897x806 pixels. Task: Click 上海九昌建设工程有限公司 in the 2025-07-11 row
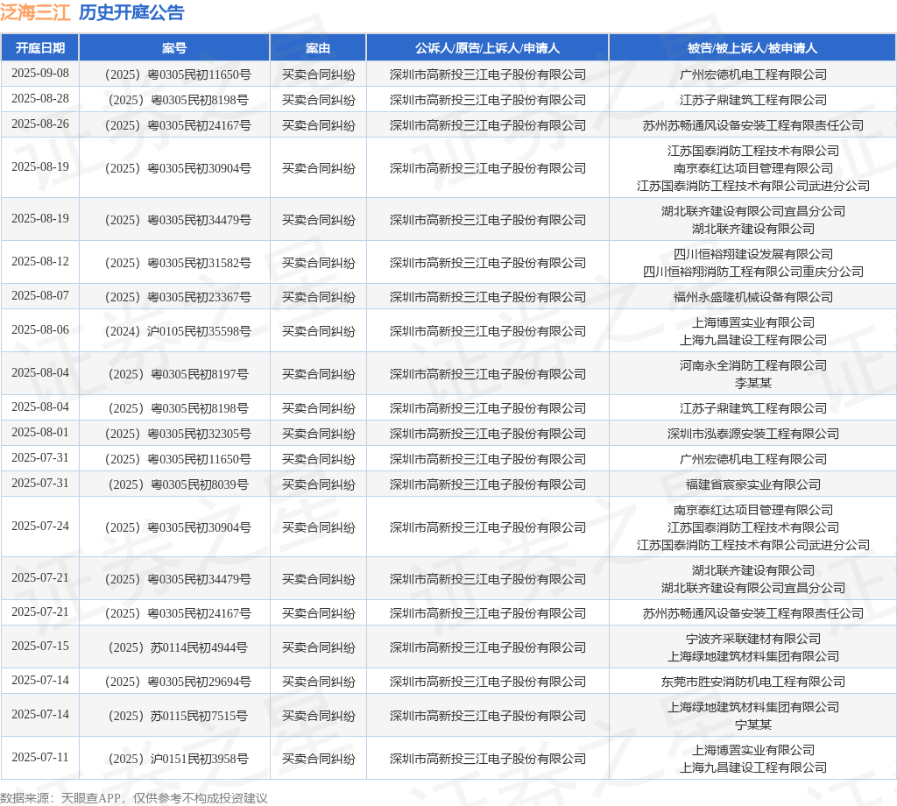click(x=752, y=767)
